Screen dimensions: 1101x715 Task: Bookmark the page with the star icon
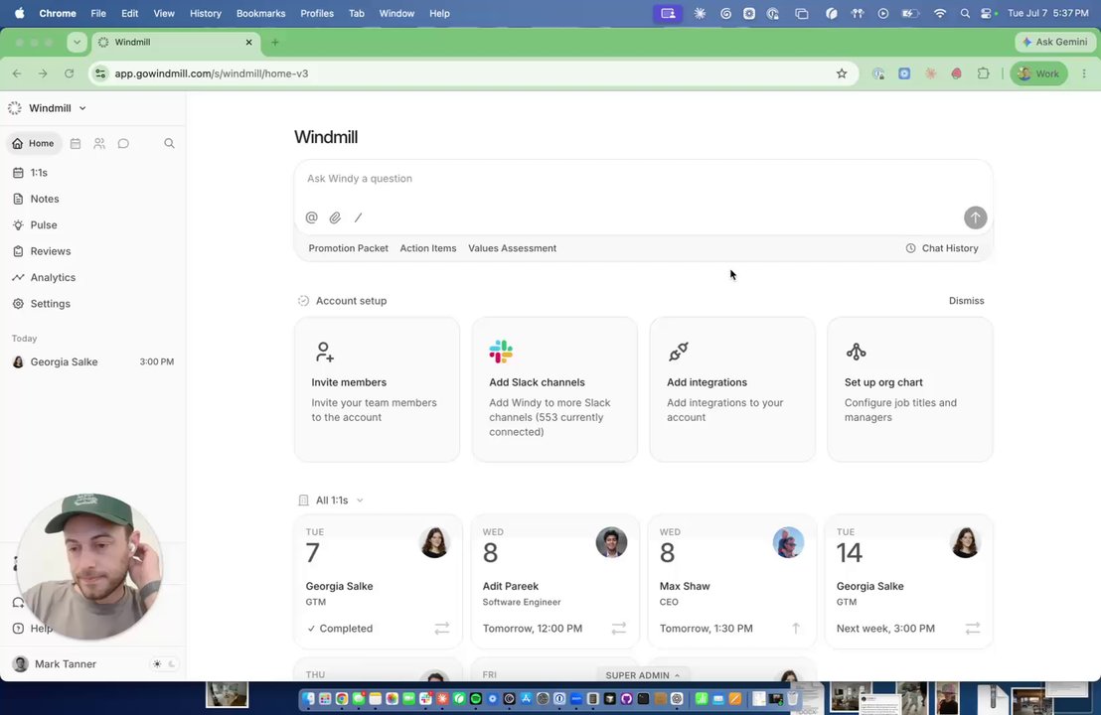pos(842,73)
